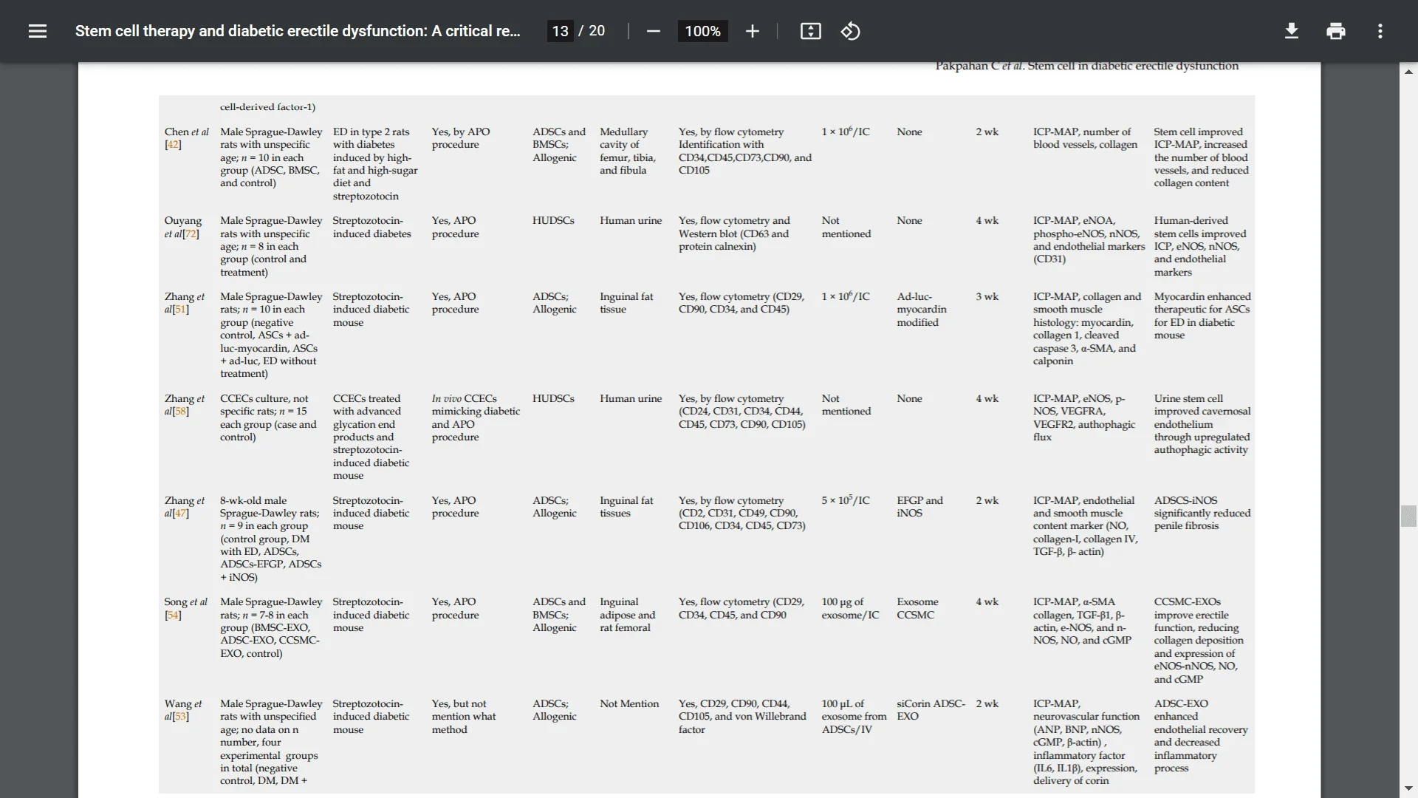Click 'Urine stem cell improved cavernosal' cell
Viewport: 1418px width, 798px height.
coord(1202,424)
